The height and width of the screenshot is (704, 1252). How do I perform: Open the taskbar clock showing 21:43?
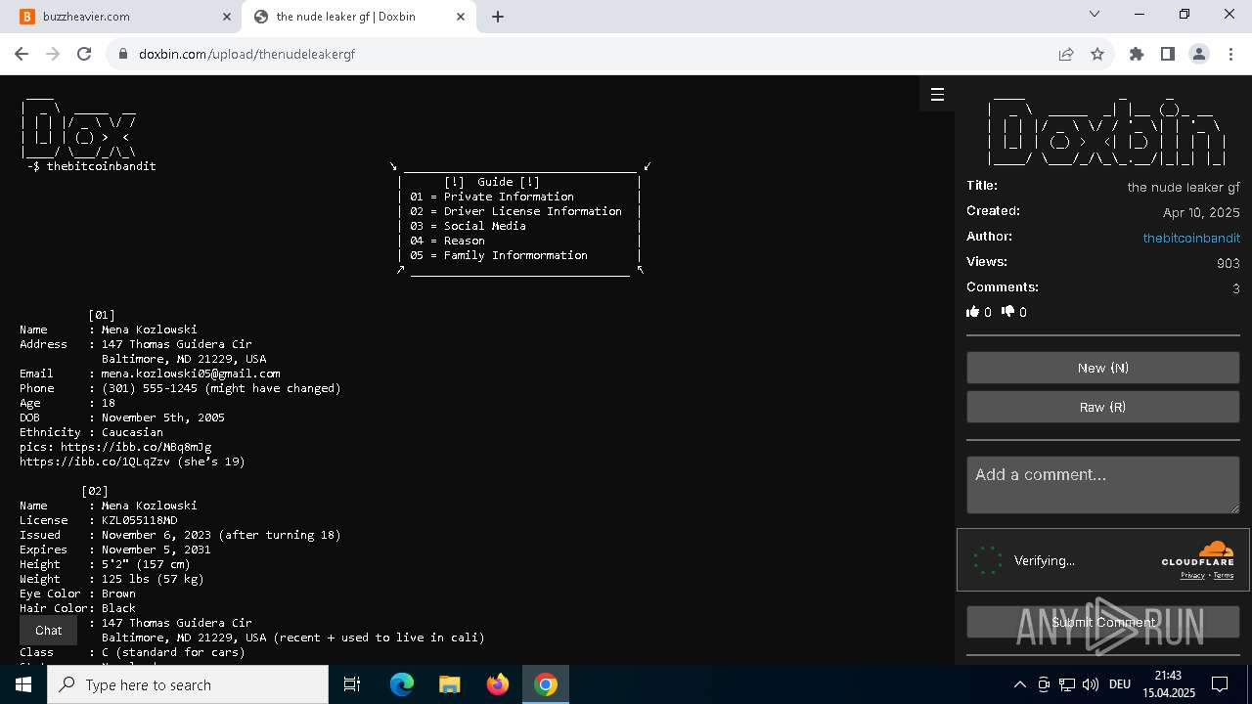point(1168,684)
